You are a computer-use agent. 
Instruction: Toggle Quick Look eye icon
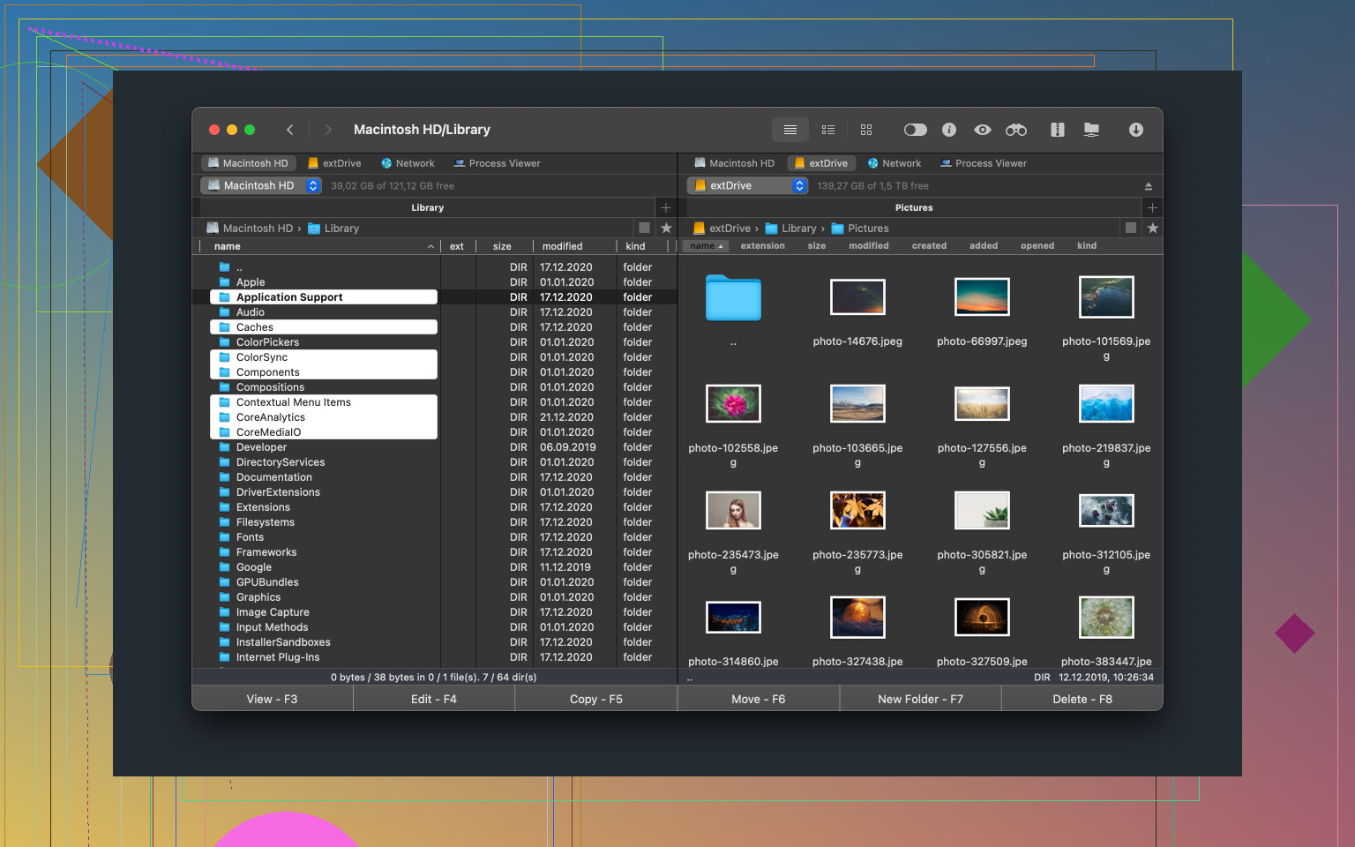coord(982,130)
